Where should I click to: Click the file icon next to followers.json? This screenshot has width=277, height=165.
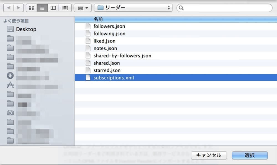pos(88,26)
